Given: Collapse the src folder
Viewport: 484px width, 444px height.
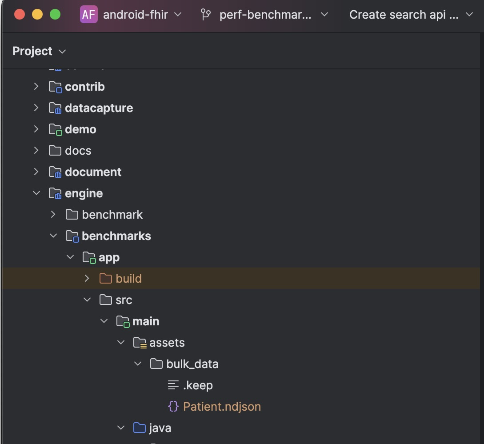Looking at the screenshot, I should [x=87, y=300].
